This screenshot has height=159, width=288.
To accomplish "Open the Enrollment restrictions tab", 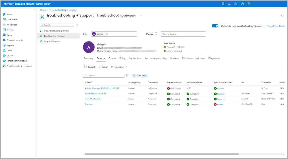I will point(193,58).
